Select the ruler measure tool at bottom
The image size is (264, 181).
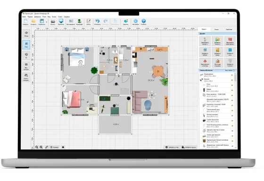point(47,147)
